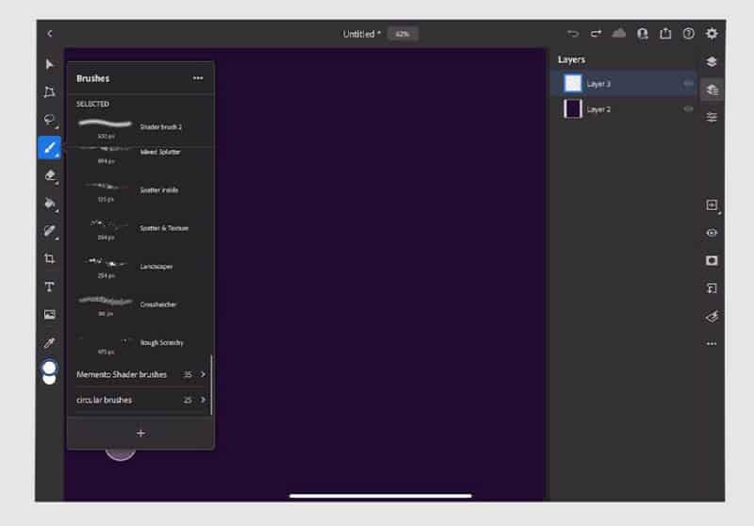Image resolution: width=754 pixels, height=526 pixels.
Task: Choose the Landscaper brush
Action: coord(140,268)
